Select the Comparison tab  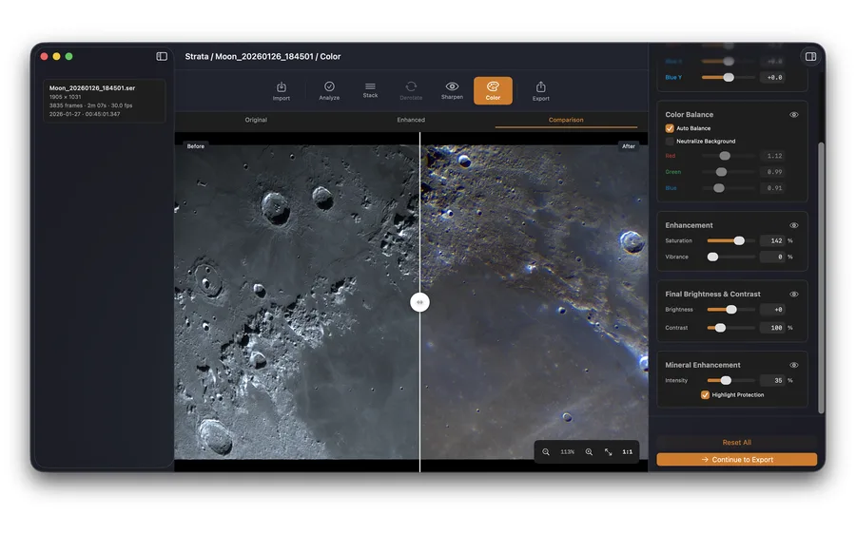click(x=566, y=120)
